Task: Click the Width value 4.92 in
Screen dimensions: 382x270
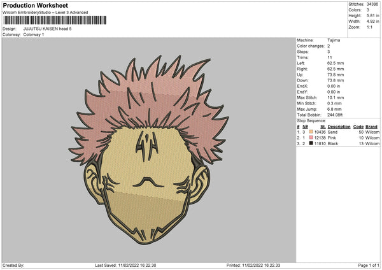Action: [x=372, y=22]
